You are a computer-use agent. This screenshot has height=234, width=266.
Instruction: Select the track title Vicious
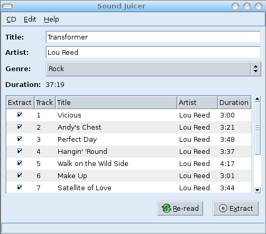pyautogui.click(x=69, y=115)
